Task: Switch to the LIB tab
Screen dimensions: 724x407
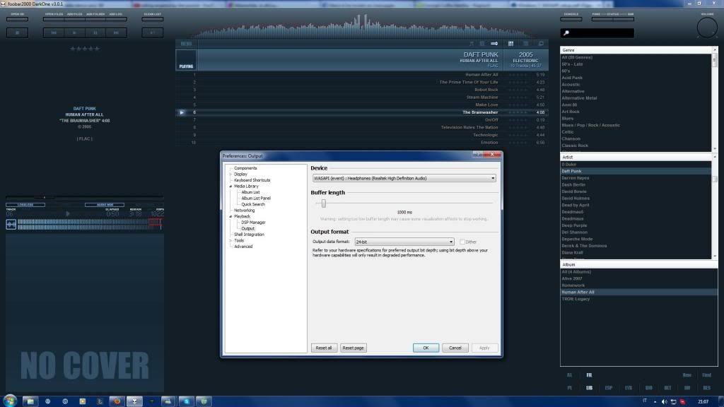Action: (589, 388)
